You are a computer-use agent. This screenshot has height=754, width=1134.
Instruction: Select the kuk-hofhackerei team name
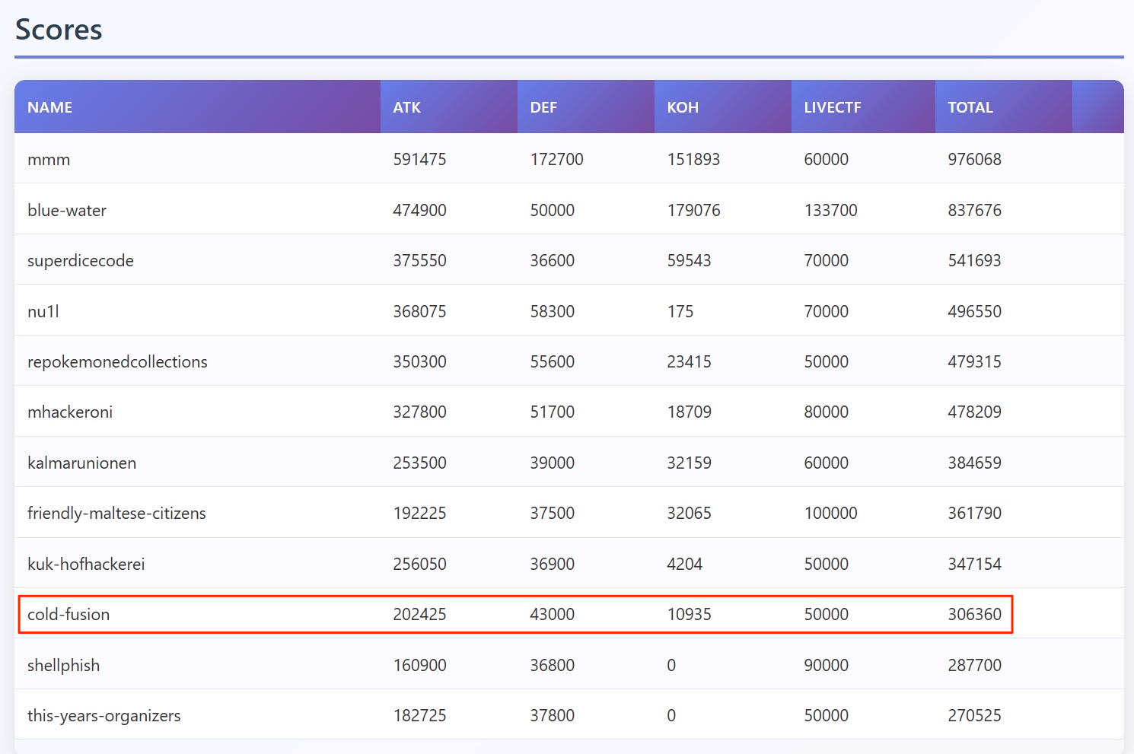[86, 565]
